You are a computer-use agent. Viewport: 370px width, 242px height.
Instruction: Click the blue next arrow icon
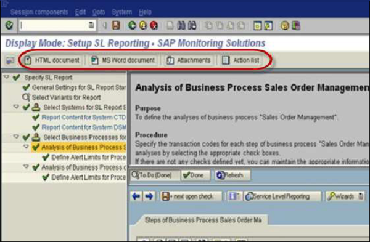pyautogui.click(x=149, y=196)
